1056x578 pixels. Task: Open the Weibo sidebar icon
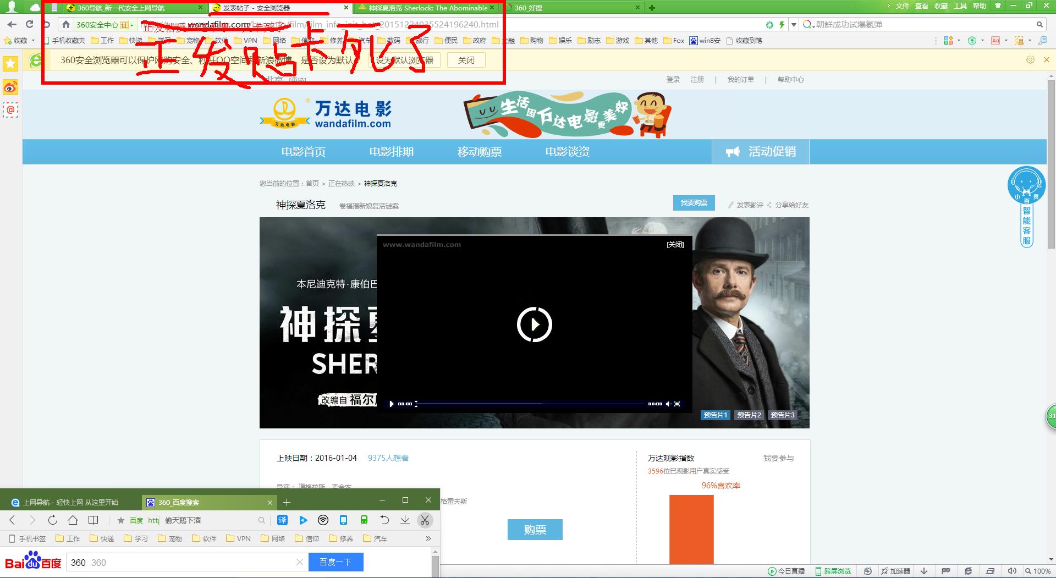pyautogui.click(x=10, y=87)
